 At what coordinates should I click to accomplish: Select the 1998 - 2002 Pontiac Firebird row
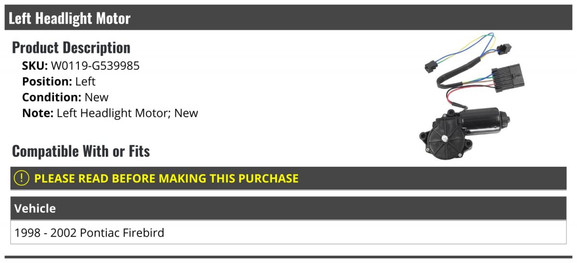click(89, 233)
